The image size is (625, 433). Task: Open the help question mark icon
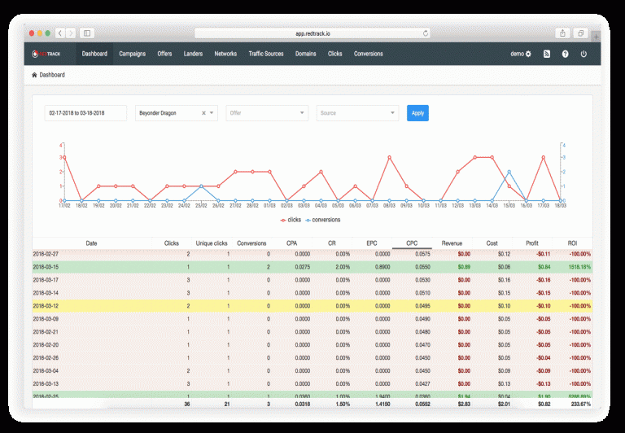tap(565, 54)
